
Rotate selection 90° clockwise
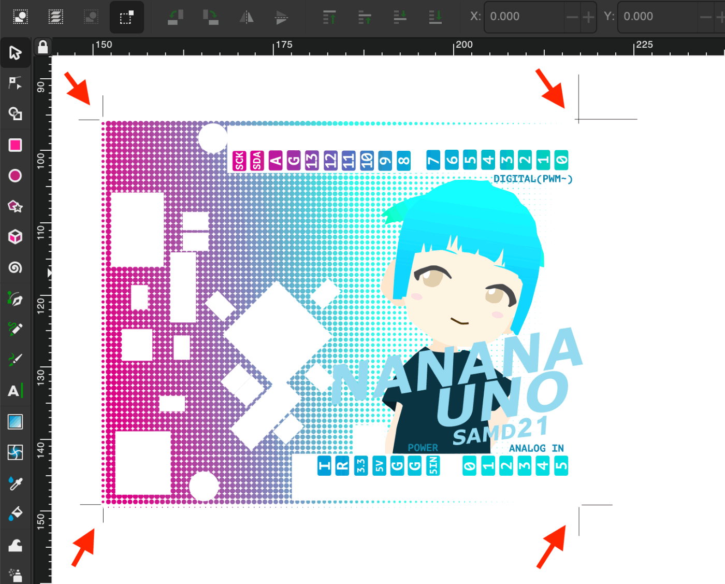pos(211,17)
